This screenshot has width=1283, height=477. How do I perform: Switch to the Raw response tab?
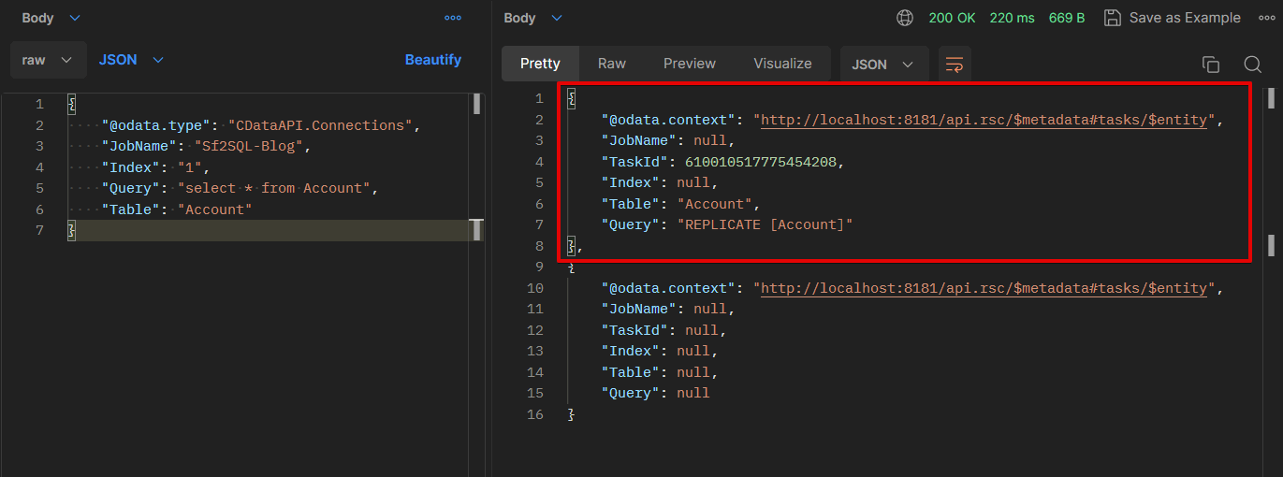click(612, 64)
